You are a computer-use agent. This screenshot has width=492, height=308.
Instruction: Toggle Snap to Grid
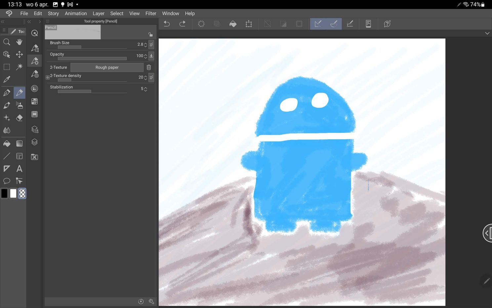(350, 24)
